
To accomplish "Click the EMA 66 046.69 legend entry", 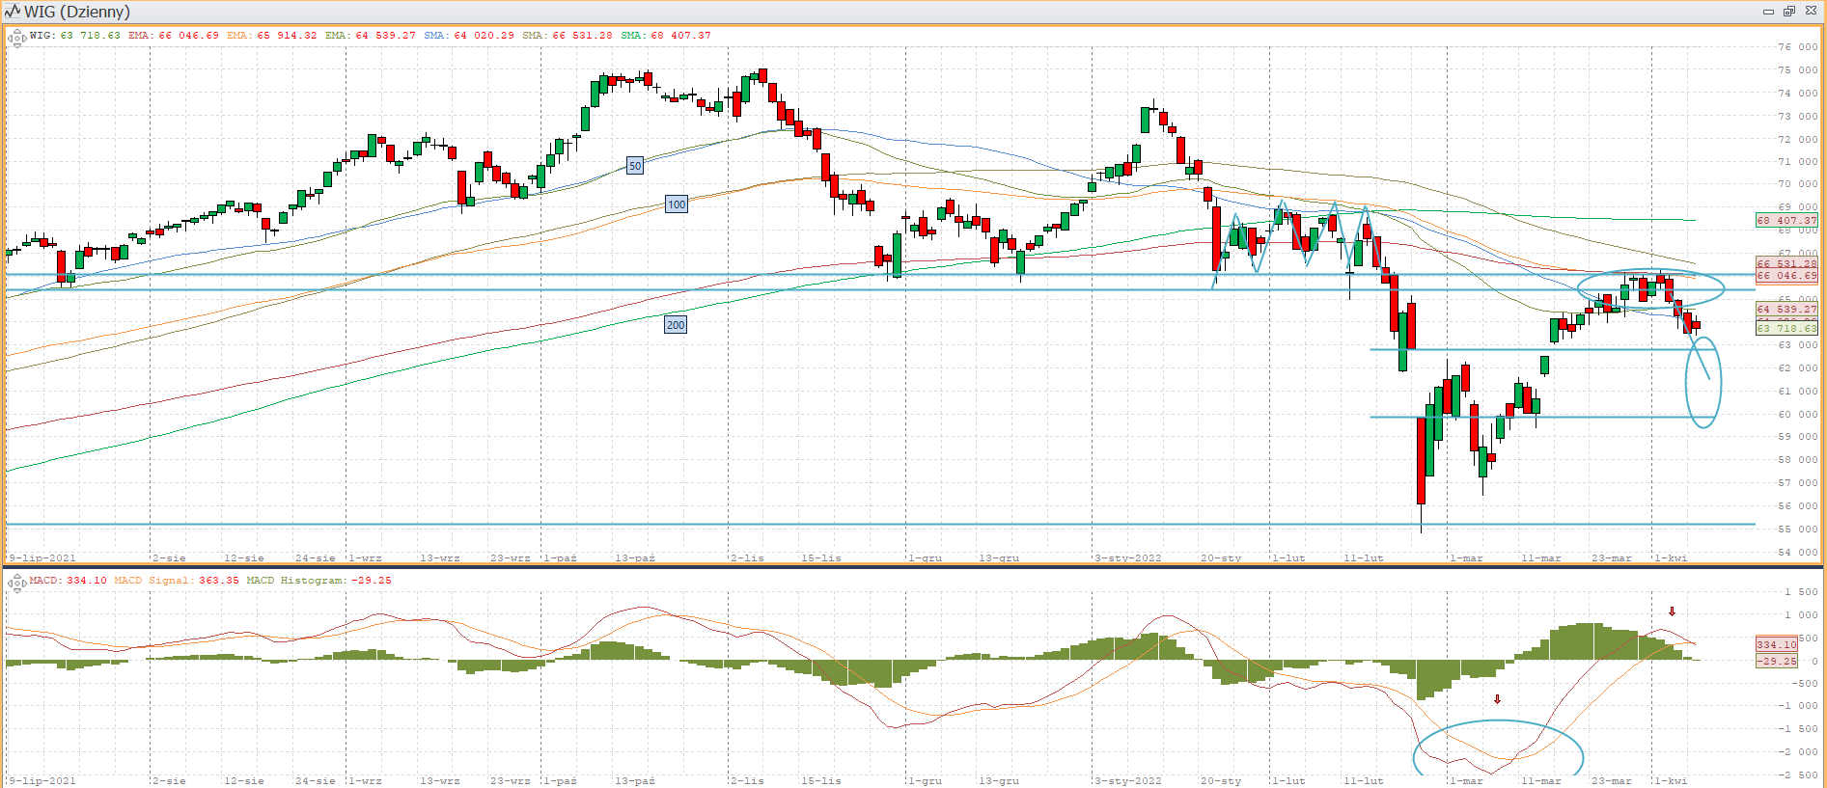I will point(174,36).
